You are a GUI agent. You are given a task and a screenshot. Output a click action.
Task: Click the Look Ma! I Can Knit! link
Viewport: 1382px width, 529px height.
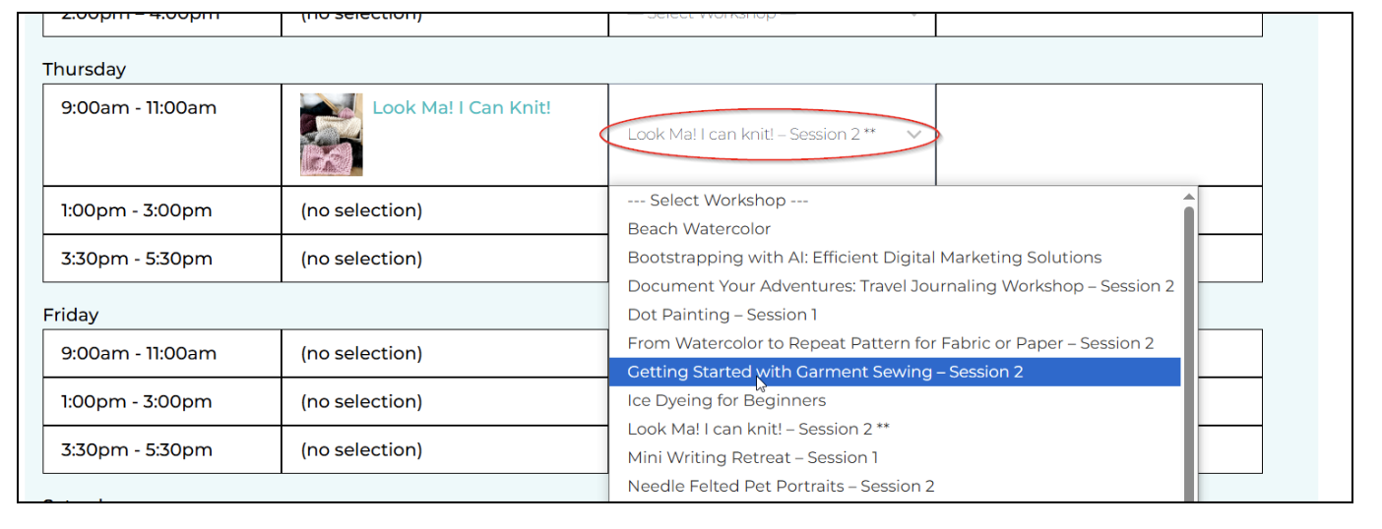point(461,108)
